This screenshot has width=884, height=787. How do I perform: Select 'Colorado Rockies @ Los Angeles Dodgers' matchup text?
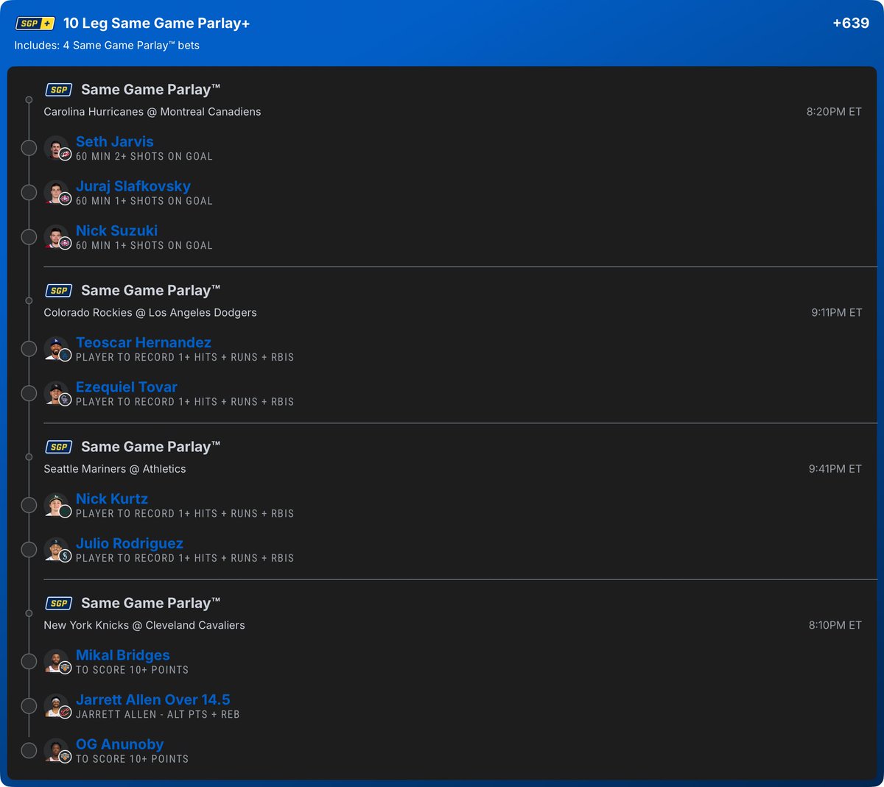(x=150, y=313)
